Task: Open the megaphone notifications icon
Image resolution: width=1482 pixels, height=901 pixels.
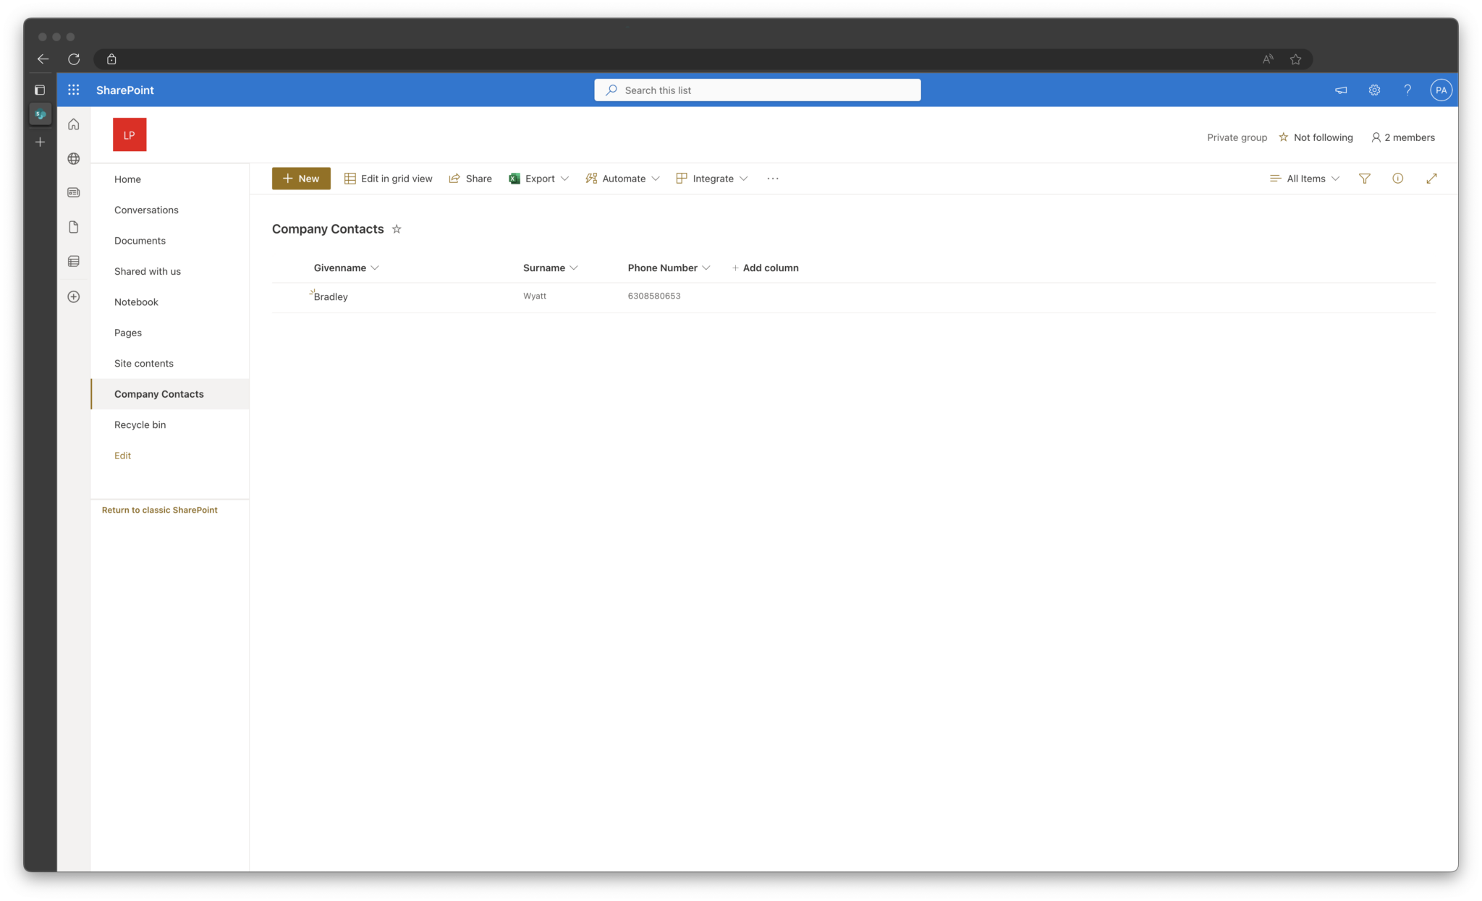Action: pos(1341,90)
